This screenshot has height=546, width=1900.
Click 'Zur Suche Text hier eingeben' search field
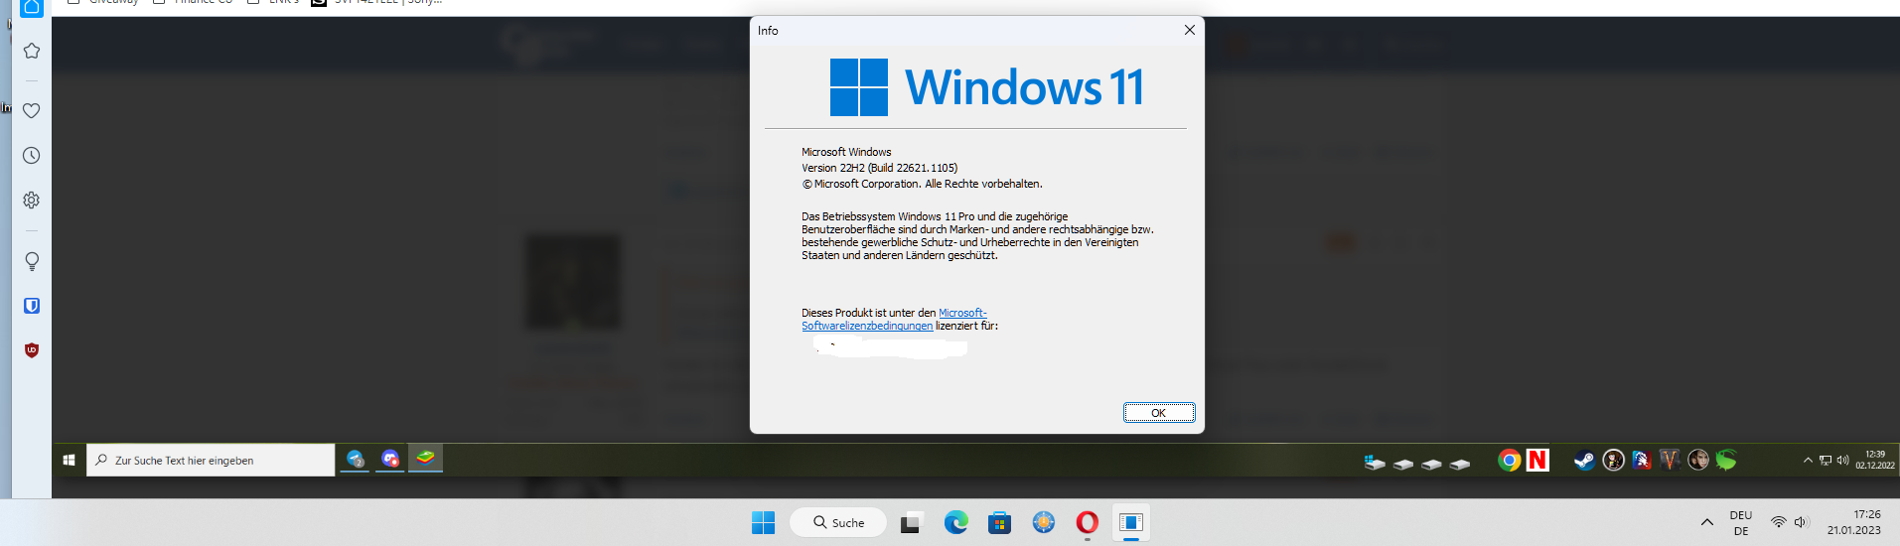(x=211, y=460)
